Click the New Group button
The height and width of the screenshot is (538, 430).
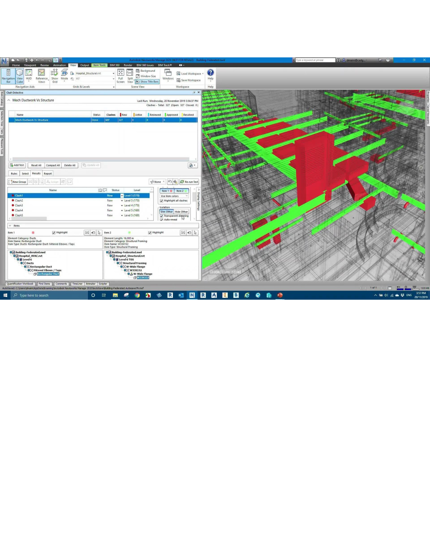tap(17, 182)
